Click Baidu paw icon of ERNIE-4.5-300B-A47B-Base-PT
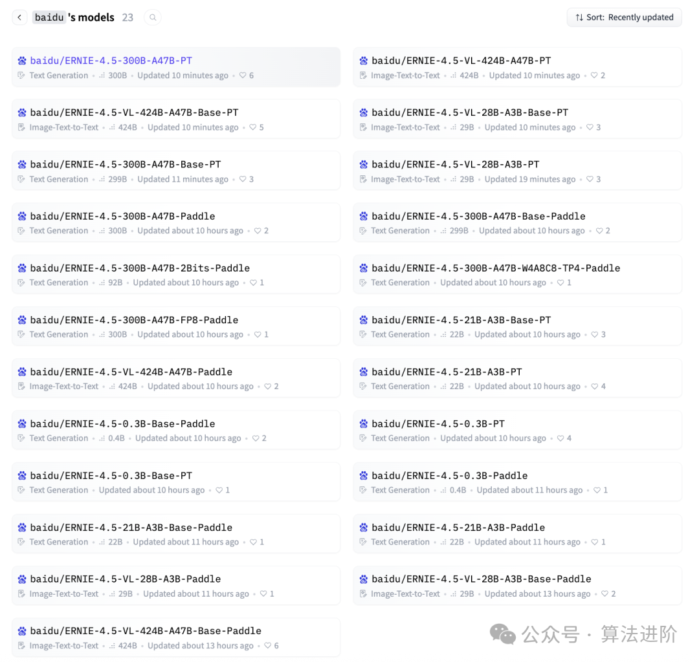The image size is (699, 662). click(x=22, y=164)
